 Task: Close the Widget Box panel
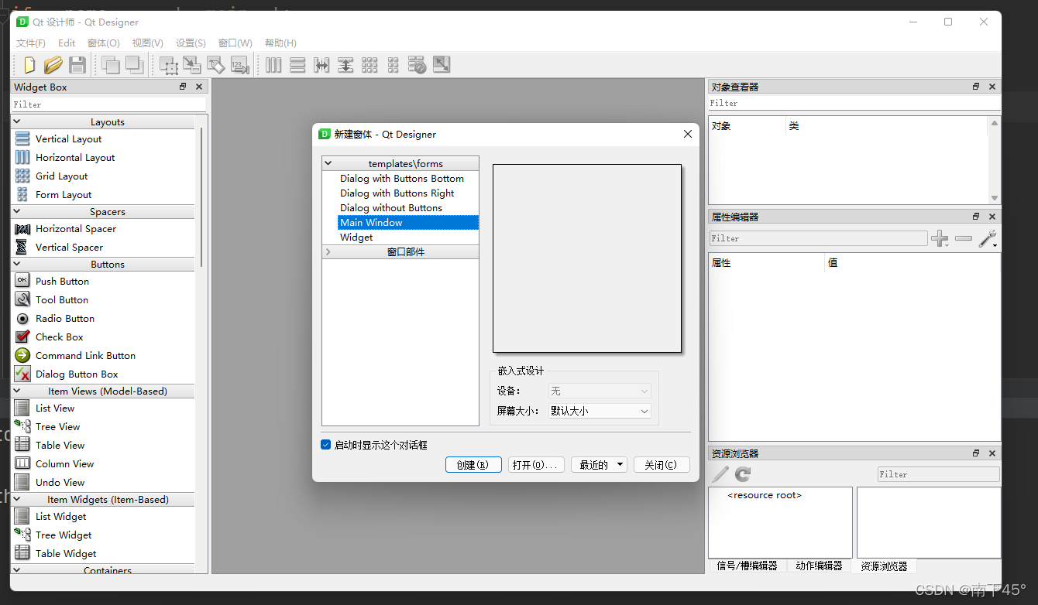(x=199, y=87)
